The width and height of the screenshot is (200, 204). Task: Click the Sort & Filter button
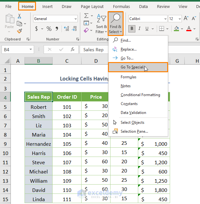[101, 23]
